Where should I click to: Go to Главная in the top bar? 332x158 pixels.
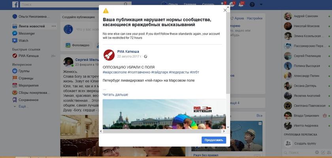point(190,4)
